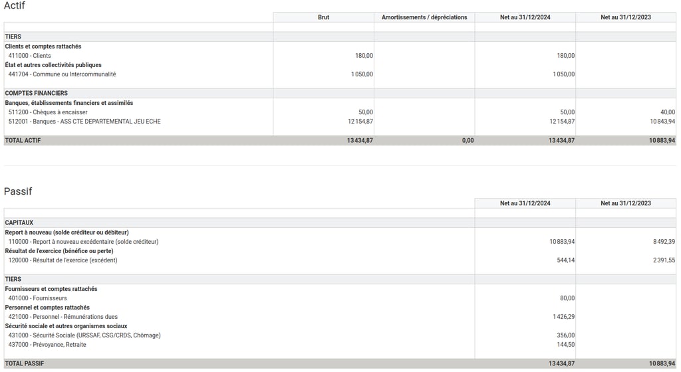Screen dimensions: 681x372
Task: Select the 511200 - Chèques à encaisser row
Action: pyautogui.click(x=340, y=112)
